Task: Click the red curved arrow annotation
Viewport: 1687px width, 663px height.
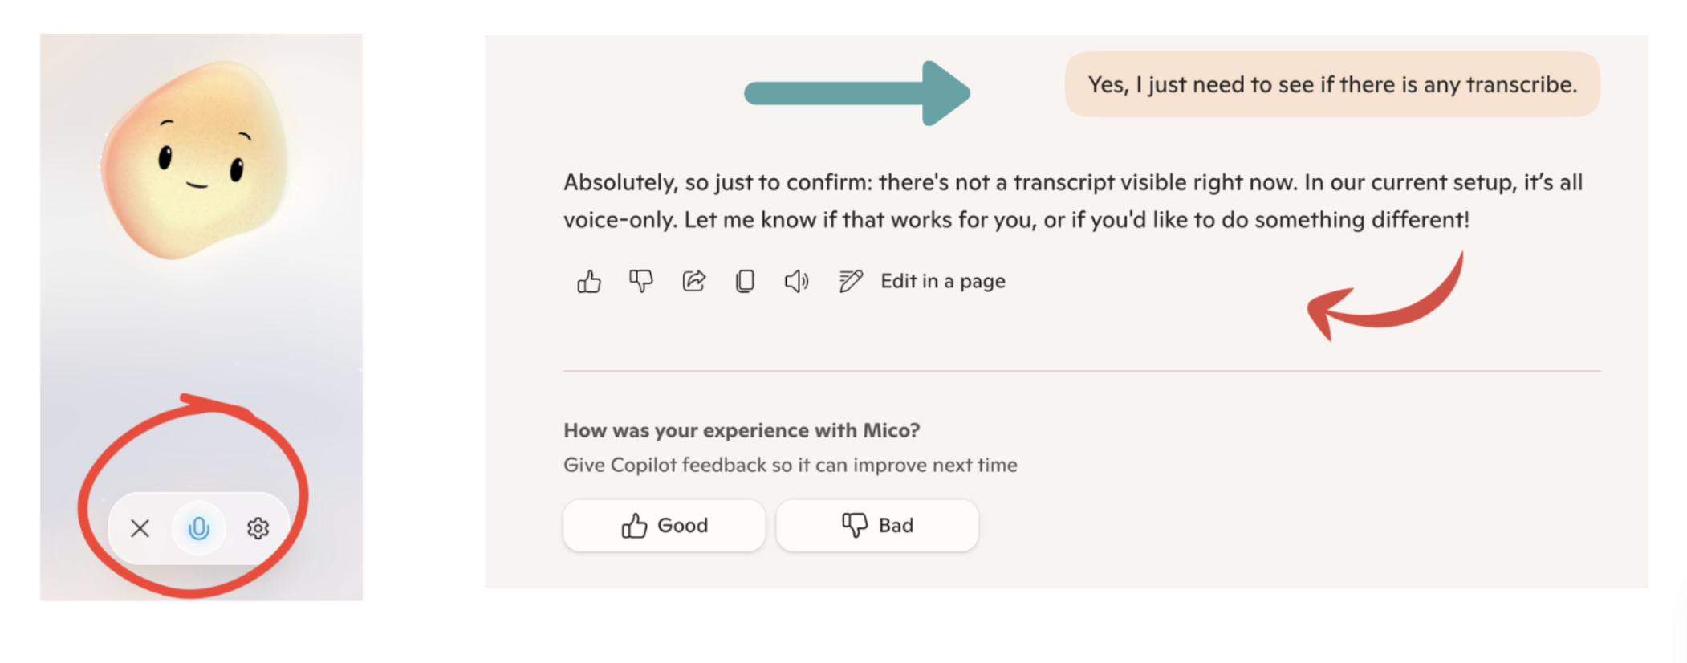Action: point(1385,299)
